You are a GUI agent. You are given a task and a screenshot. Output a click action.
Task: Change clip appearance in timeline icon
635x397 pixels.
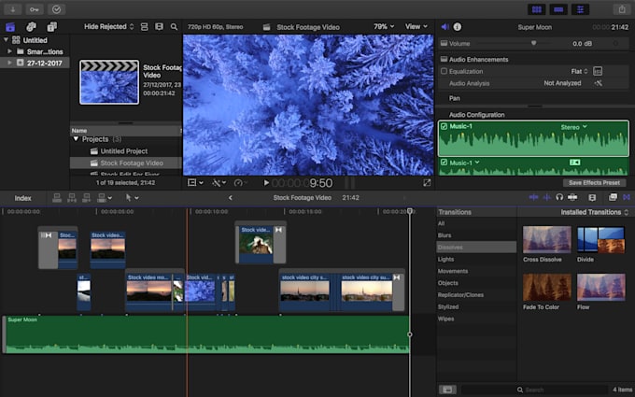[x=592, y=197]
